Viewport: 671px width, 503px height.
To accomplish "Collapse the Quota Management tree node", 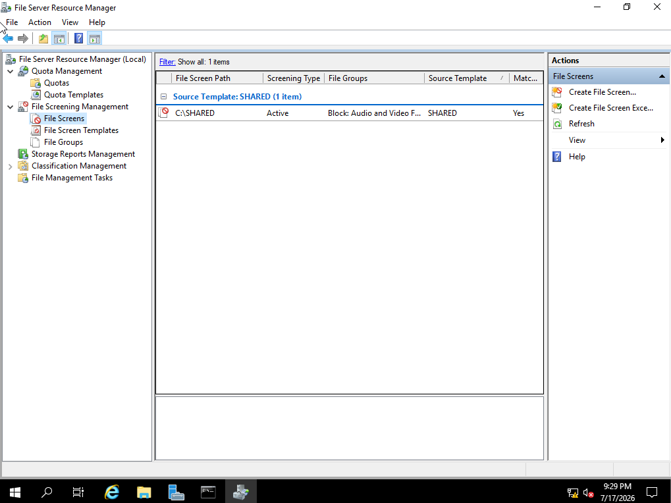I will tap(11, 71).
